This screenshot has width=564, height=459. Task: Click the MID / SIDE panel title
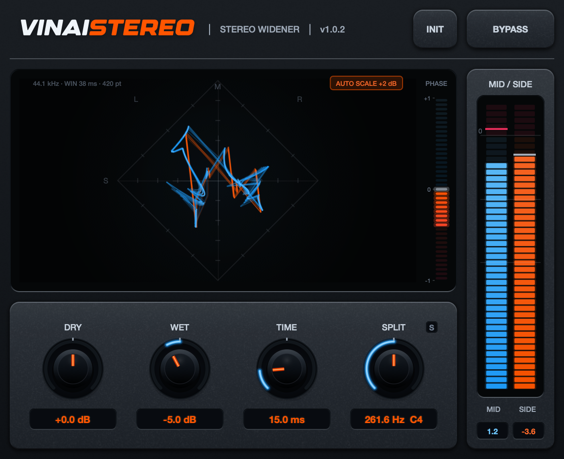coord(510,84)
